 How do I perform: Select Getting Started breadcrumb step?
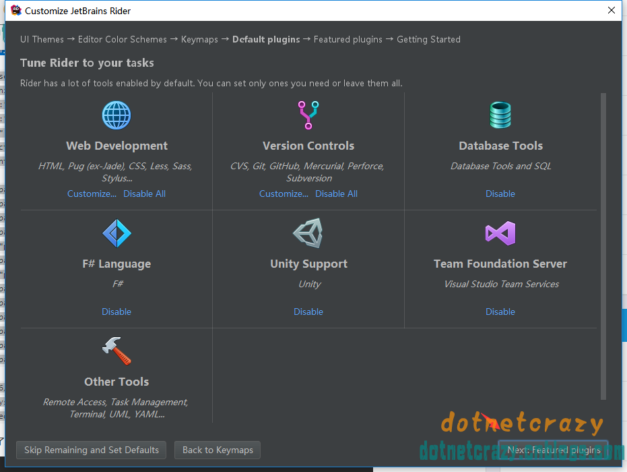click(x=428, y=39)
